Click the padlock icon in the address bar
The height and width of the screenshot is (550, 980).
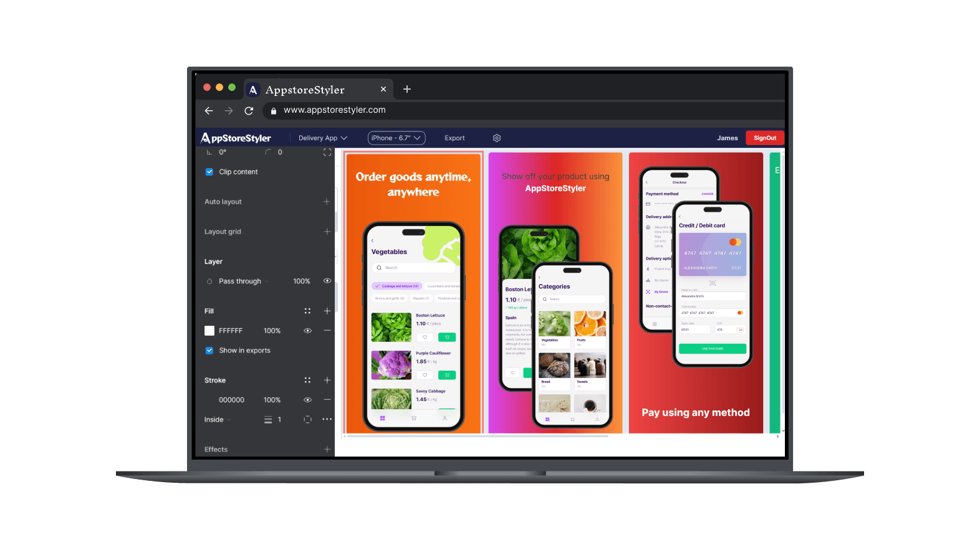273,111
